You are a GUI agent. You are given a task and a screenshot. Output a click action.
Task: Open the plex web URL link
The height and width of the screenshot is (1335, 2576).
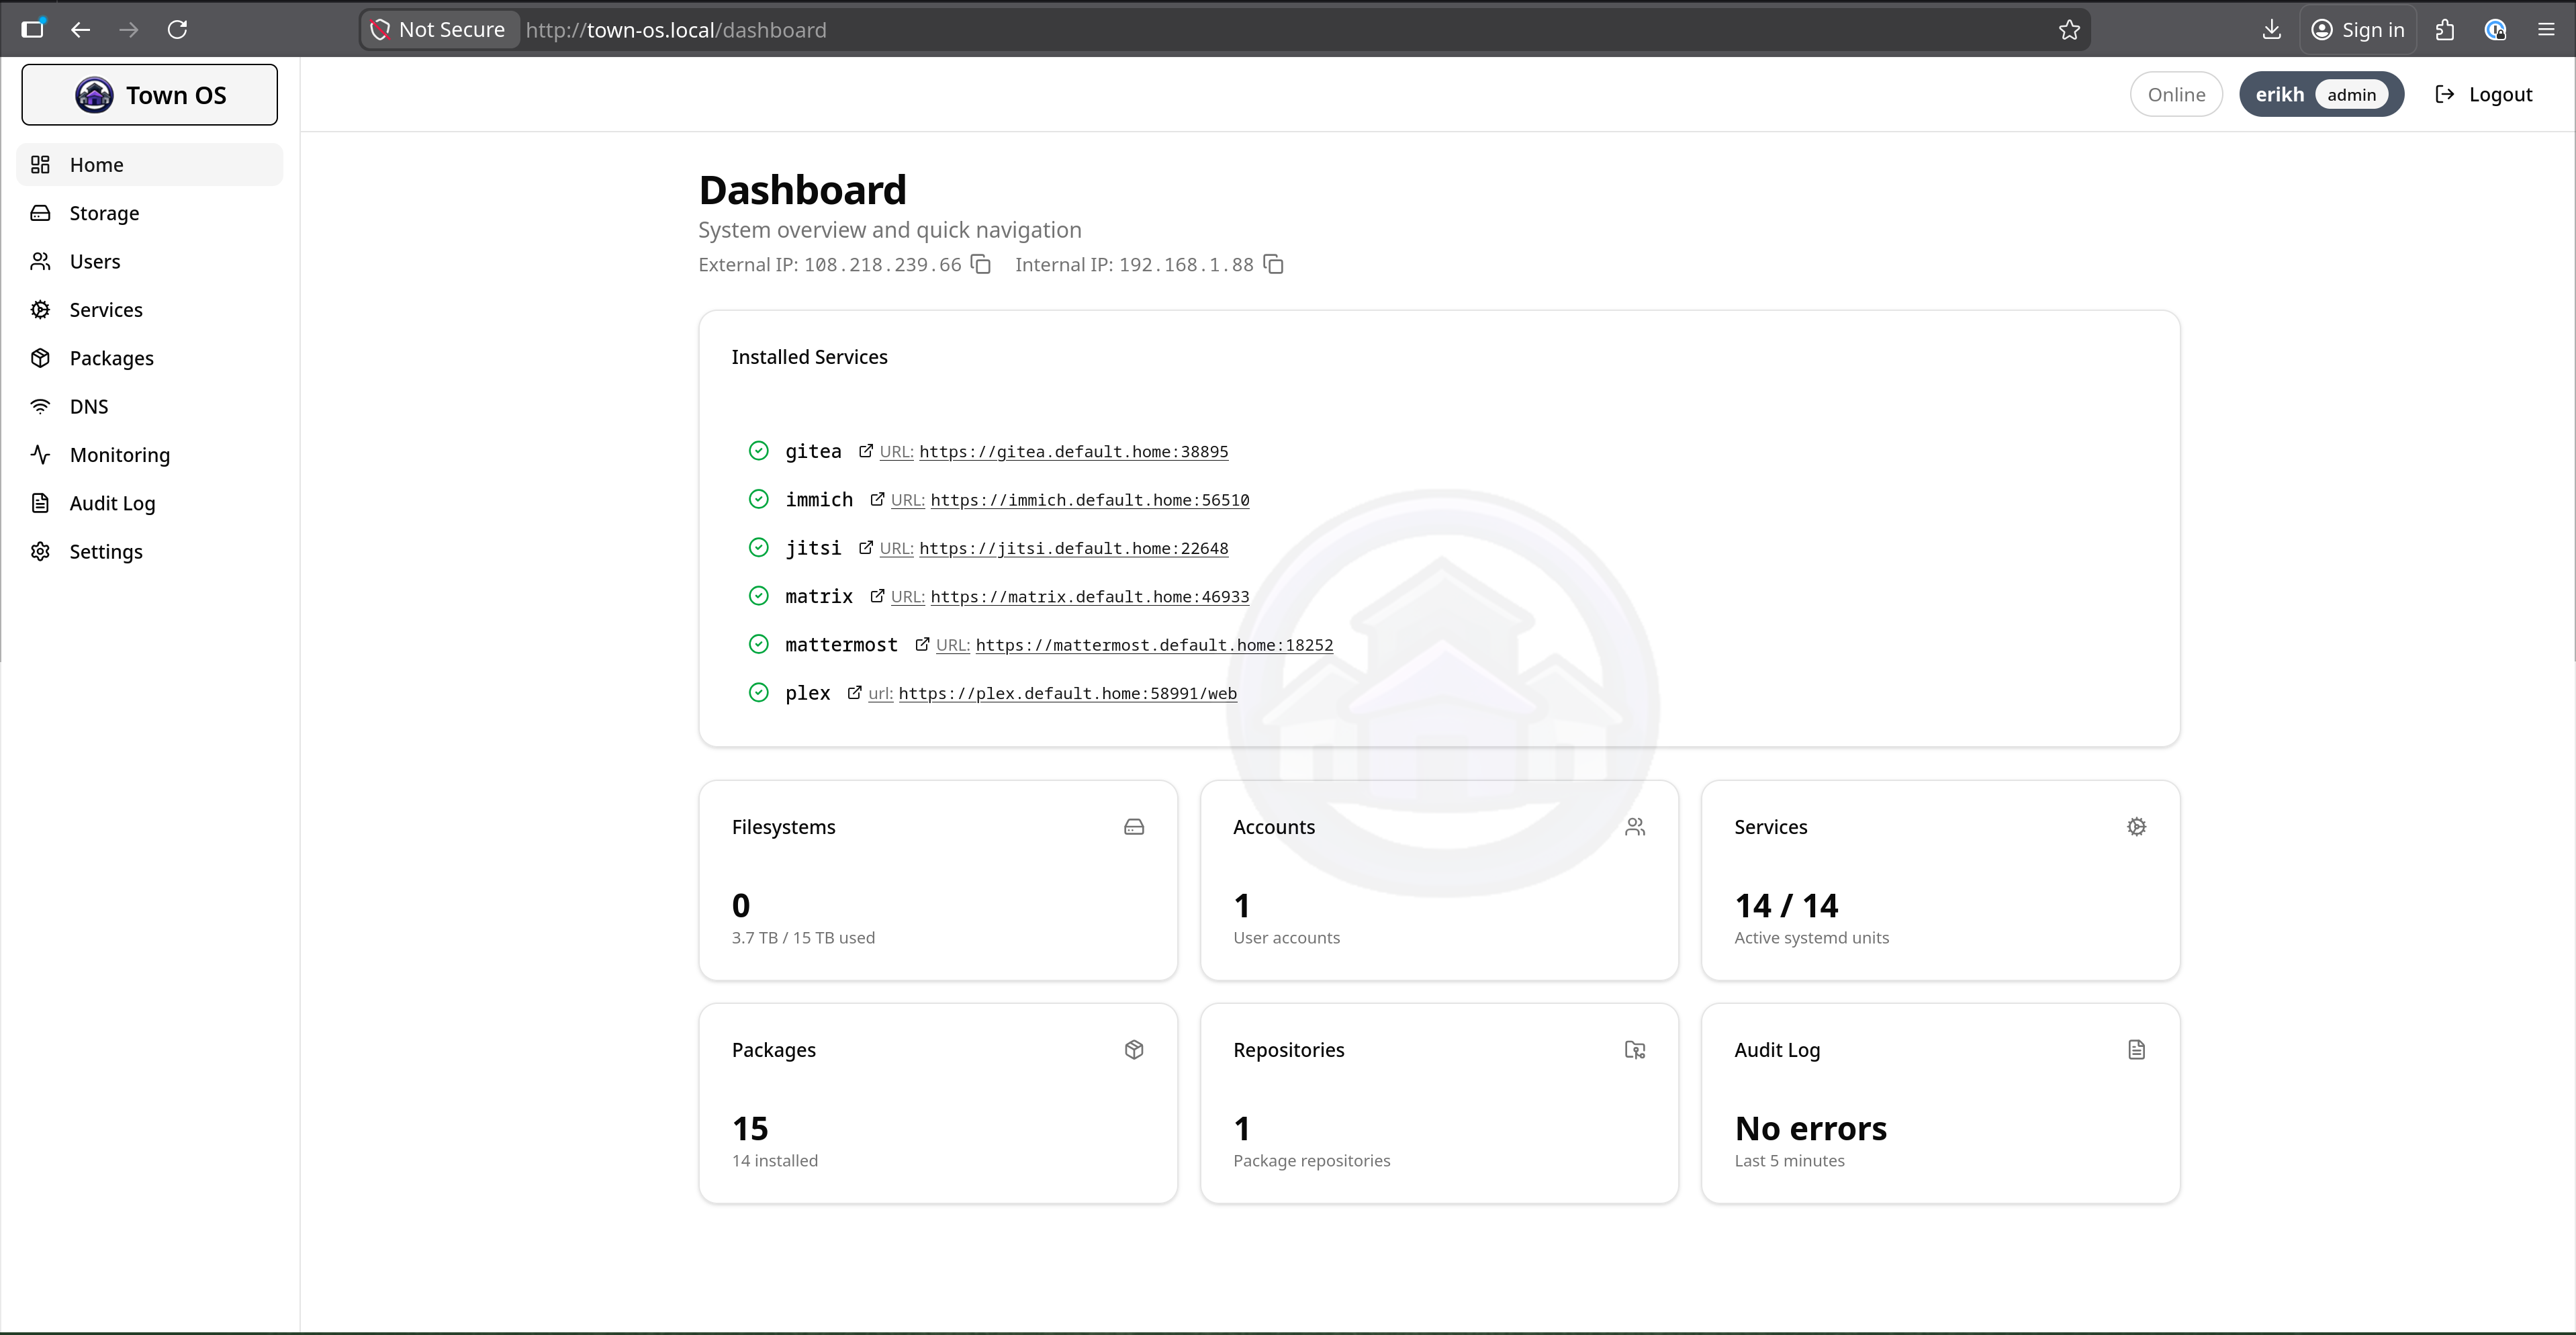click(1067, 693)
